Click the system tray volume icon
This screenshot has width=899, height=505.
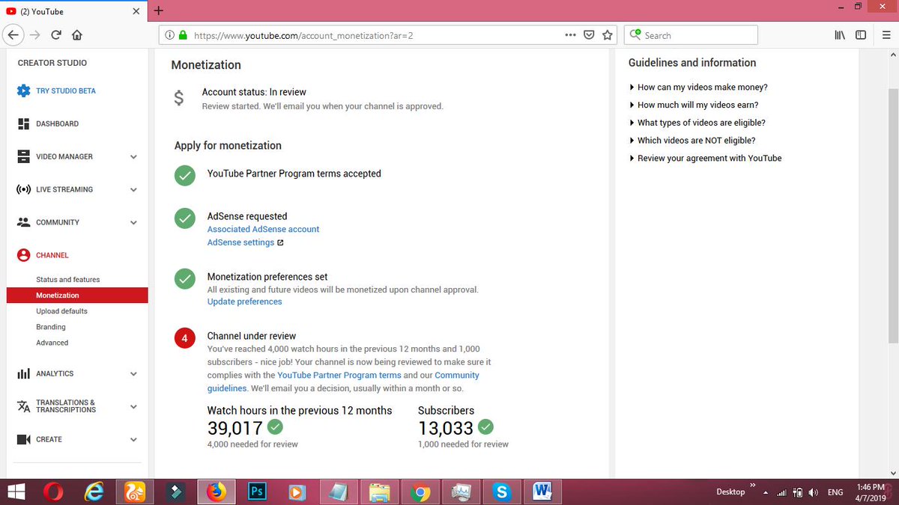click(x=813, y=492)
